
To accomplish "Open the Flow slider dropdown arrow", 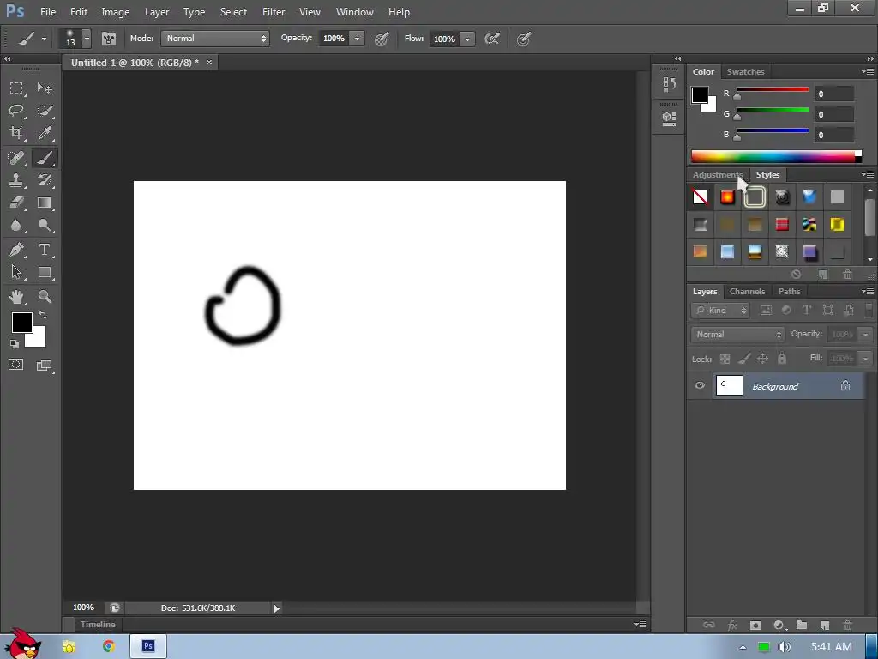I will [467, 39].
